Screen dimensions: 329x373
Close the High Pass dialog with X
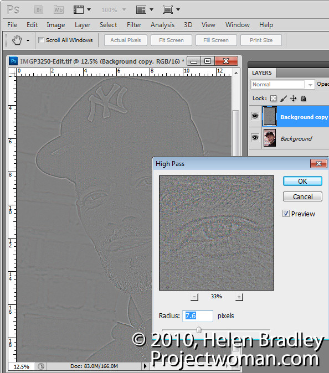318,163
